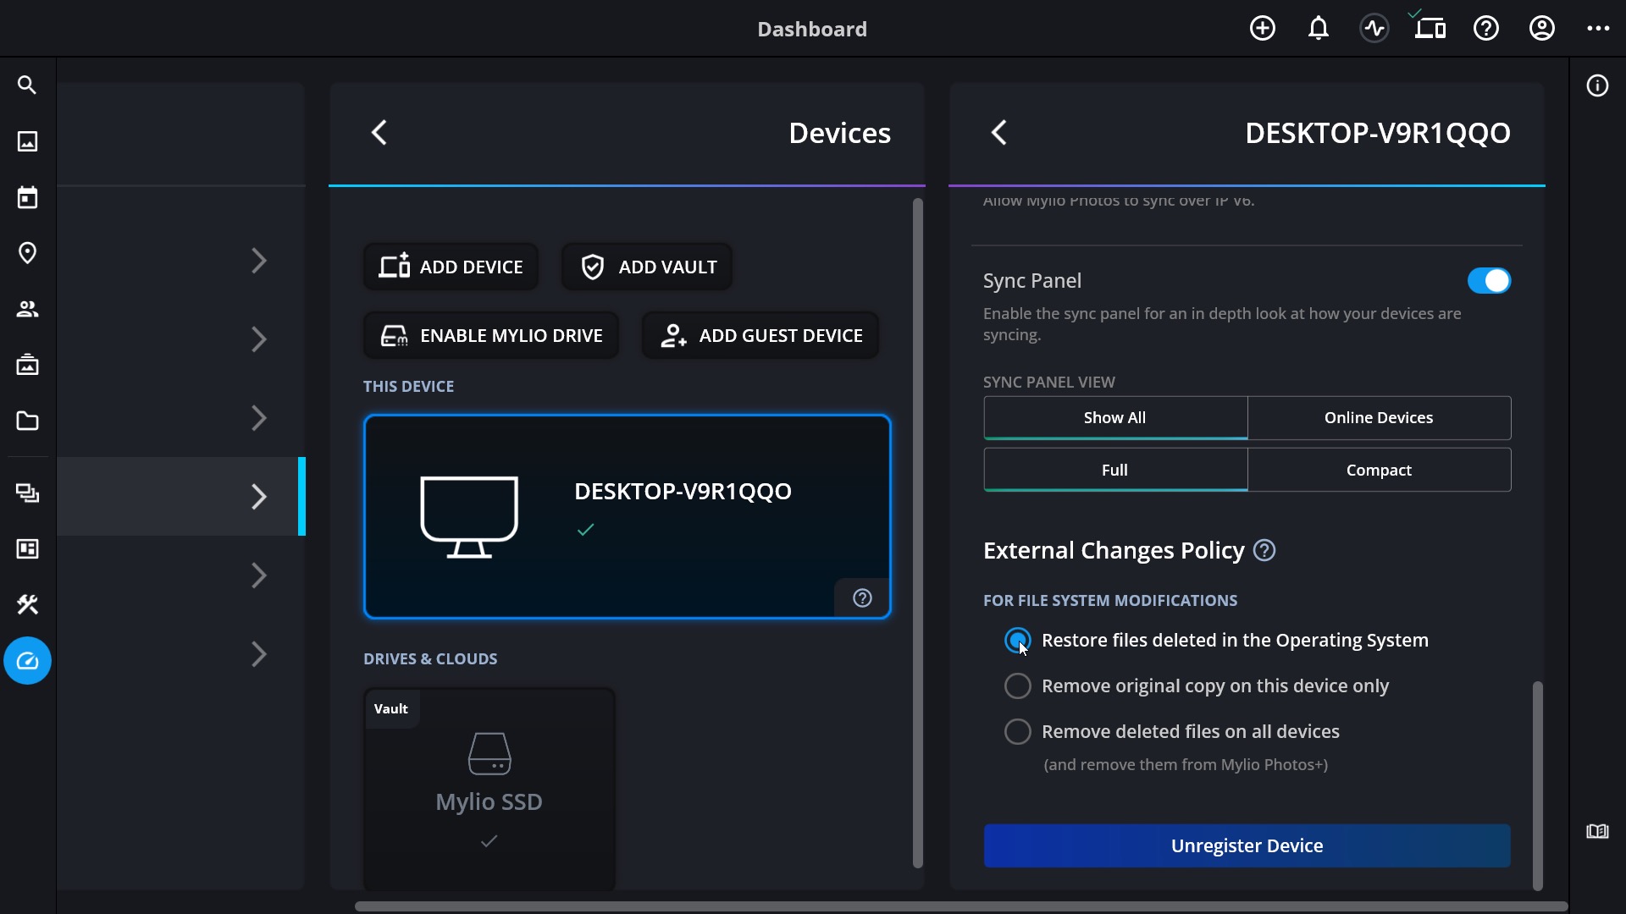Click the Devices panel vertical scrollbar

917,533
